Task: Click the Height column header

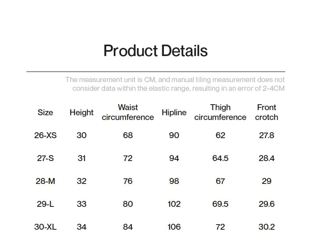Action: point(81,112)
